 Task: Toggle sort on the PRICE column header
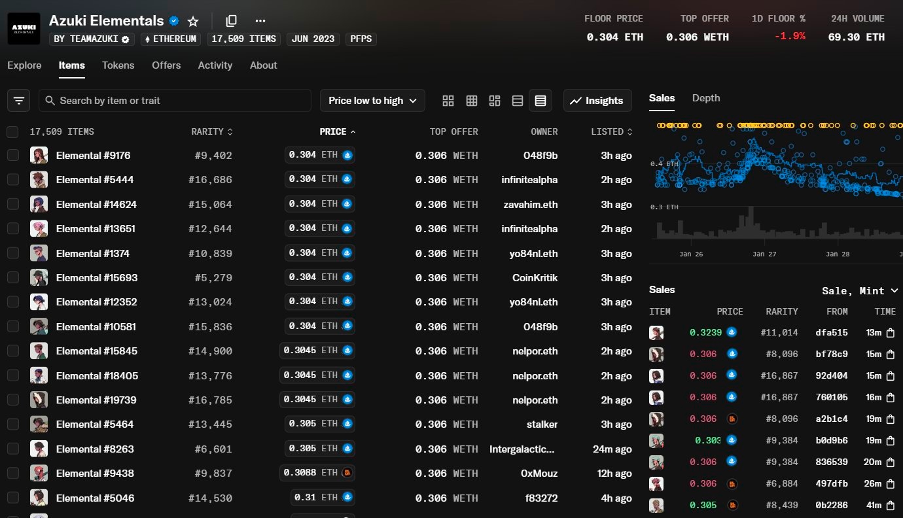(x=338, y=132)
